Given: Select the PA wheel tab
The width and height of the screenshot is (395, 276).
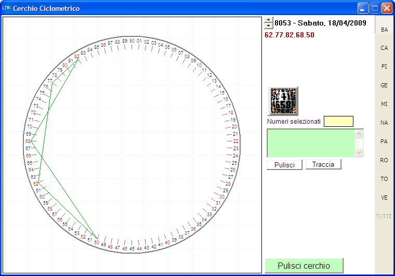Looking at the screenshot, I should point(384,141).
